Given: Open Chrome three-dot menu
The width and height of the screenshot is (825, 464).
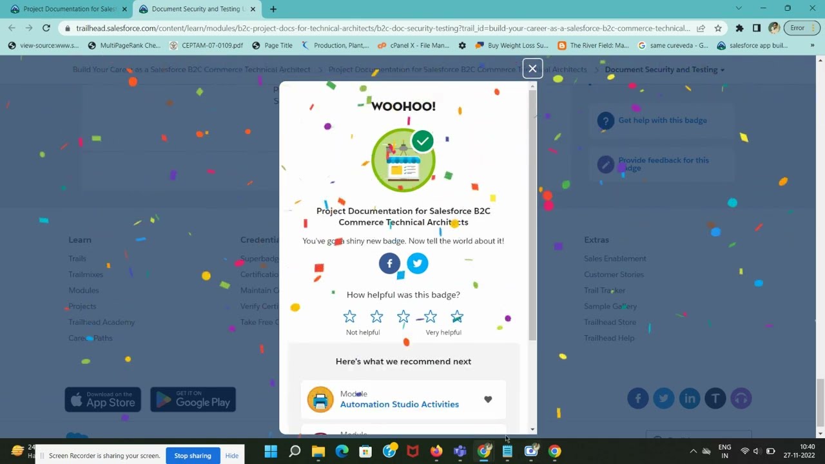Looking at the screenshot, I should coord(814,28).
